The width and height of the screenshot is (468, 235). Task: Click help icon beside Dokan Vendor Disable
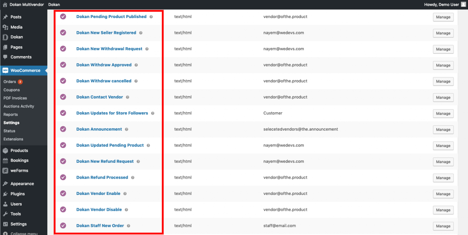(x=126, y=210)
